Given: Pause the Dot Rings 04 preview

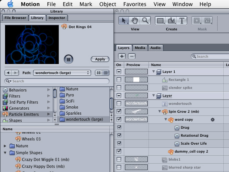Looking at the screenshot, I should [68, 59].
